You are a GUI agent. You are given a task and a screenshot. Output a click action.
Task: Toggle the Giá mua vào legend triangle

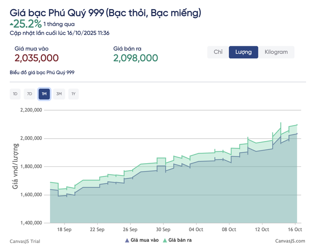click(127, 240)
